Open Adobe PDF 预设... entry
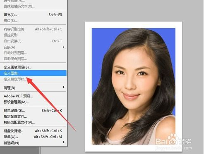The width and height of the screenshot is (206, 154). tap(33, 96)
